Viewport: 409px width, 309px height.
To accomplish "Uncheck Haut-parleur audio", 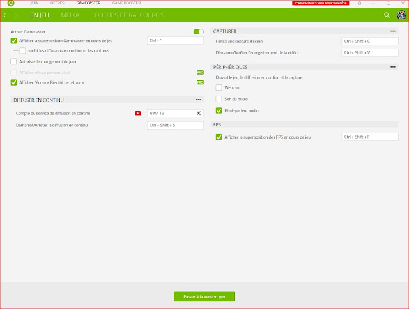I will pos(219,110).
